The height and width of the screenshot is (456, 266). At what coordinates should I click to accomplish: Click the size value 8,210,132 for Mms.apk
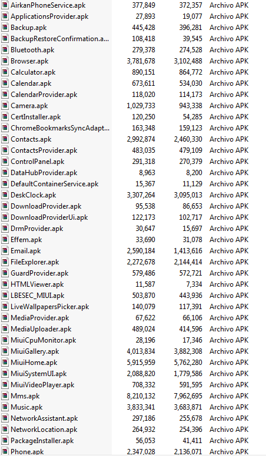(141, 396)
